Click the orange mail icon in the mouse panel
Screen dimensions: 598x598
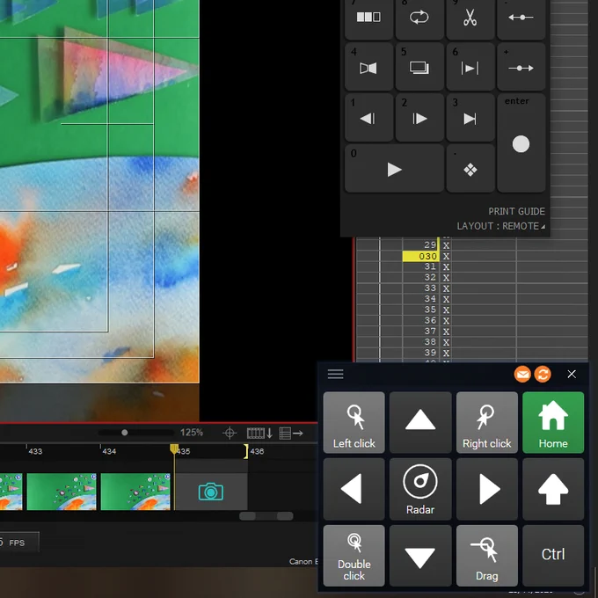point(522,374)
